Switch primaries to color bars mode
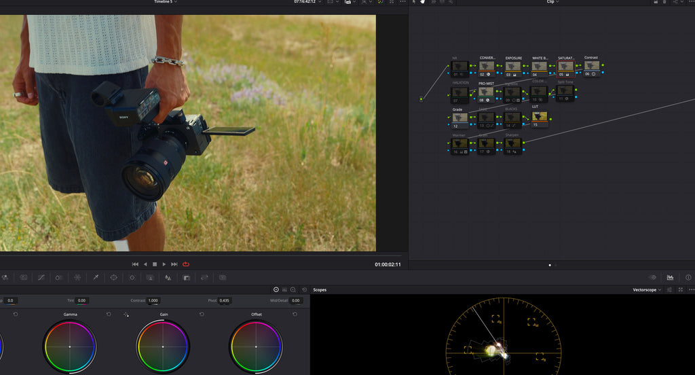The image size is (695, 375). pyautogui.click(x=284, y=289)
